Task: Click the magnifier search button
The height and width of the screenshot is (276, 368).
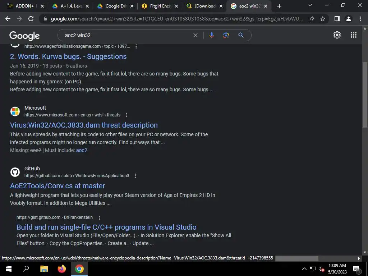Action: tap(241, 35)
